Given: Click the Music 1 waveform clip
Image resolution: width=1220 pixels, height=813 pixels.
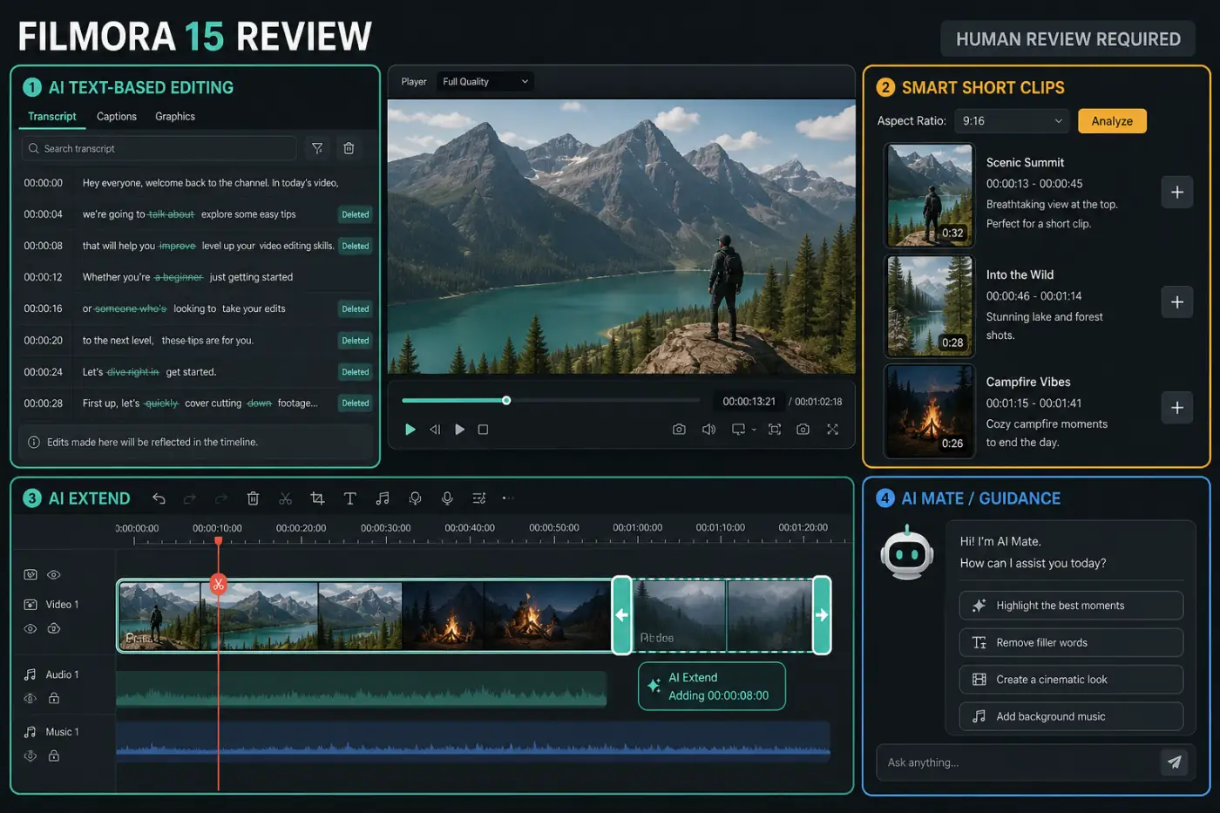Looking at the screenshot, I should point(473,742).
